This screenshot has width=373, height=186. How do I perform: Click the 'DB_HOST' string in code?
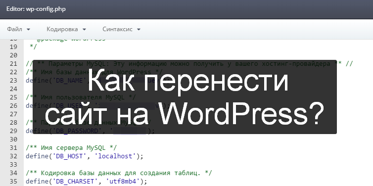click(69, 156)
